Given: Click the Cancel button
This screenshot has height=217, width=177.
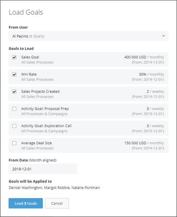Looking at the screenshot, I should [57, 203].
